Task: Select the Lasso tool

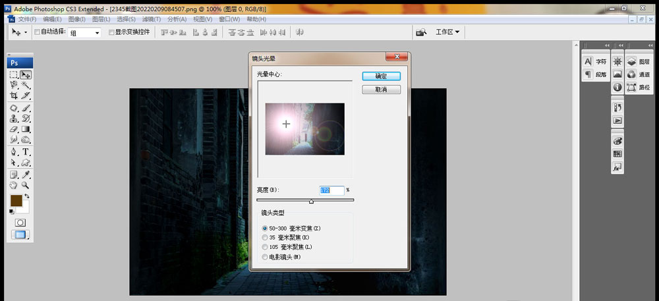Action: pyautogui.click(x=14, y=85)
